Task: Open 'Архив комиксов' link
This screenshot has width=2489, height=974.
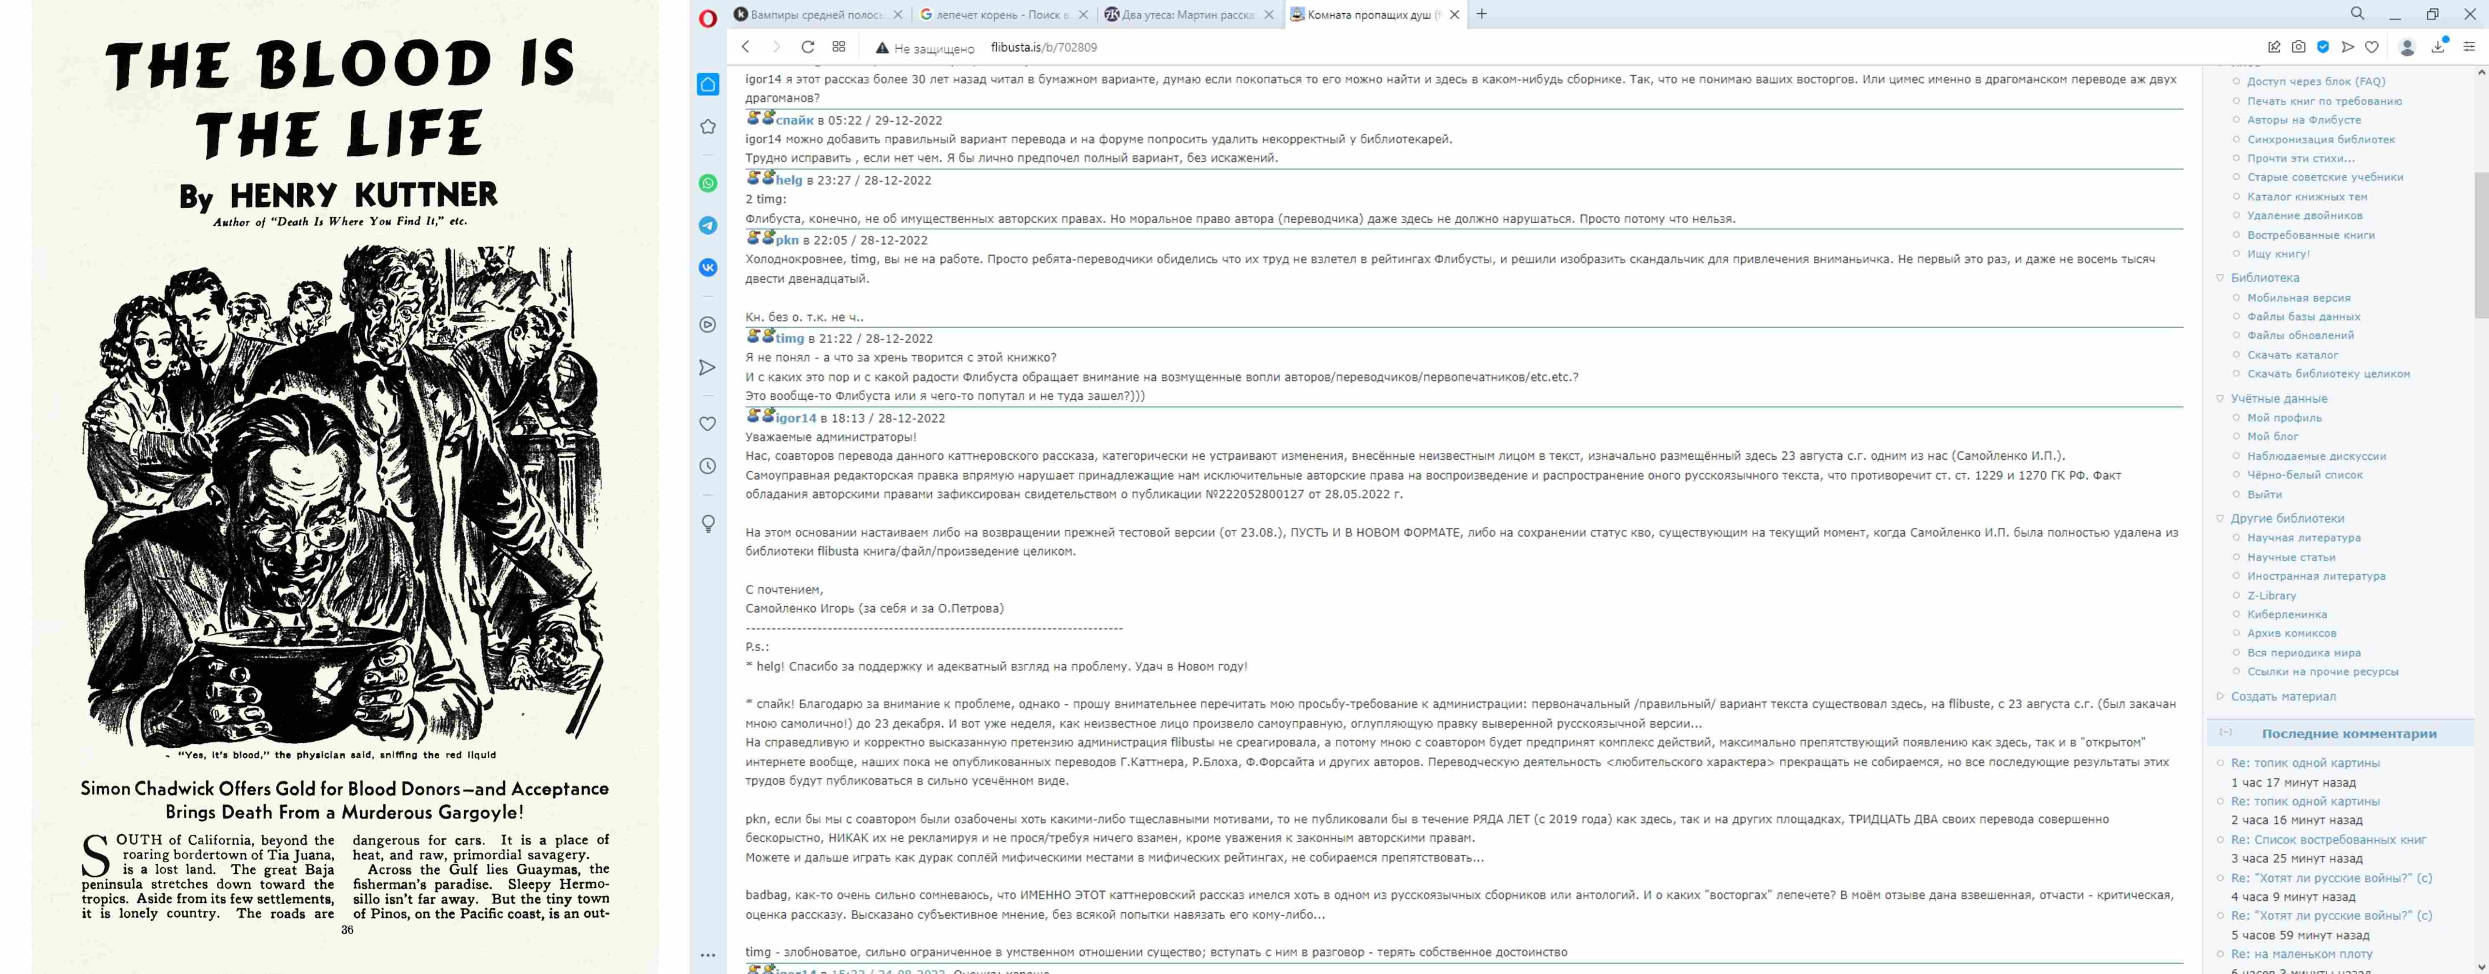Action: pyautogui.click(x=2291, y=633)
